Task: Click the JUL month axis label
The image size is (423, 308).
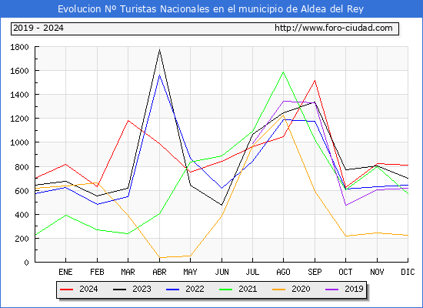Action: click(252, 272)
